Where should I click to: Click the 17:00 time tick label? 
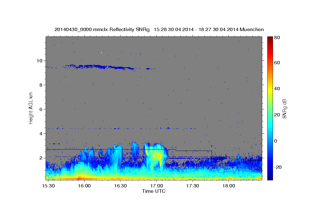click(x=156, y=186)
